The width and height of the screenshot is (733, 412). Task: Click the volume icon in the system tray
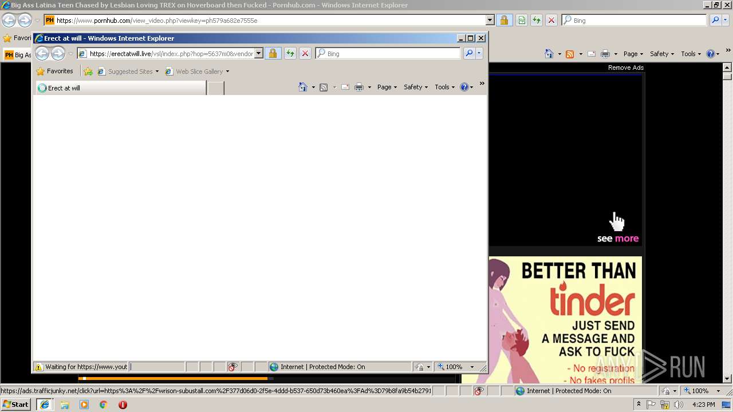[x=679, y=405]
